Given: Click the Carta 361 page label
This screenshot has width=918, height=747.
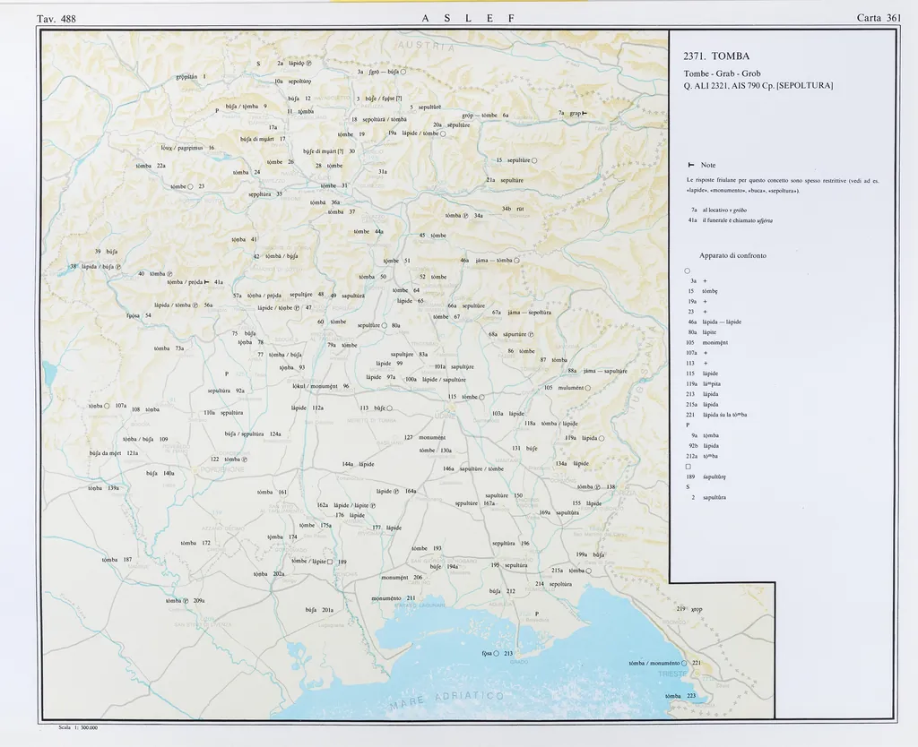Looking at the screenshot, I should click(879, 18).
